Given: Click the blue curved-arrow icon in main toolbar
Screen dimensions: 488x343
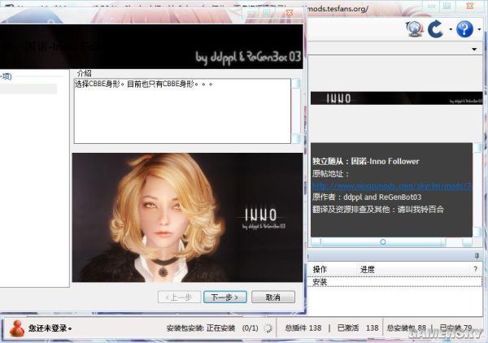Looking at the screenshot, I should 435,29.
